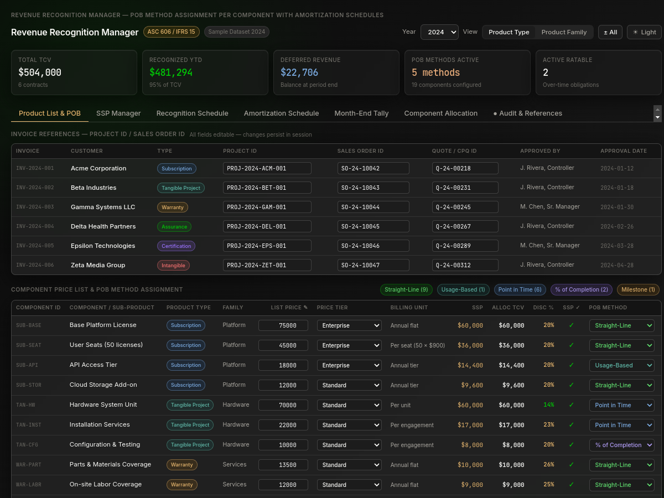
Task: Click Intangible tag for Zeta Media Group
Action: [x=173, y=266]
